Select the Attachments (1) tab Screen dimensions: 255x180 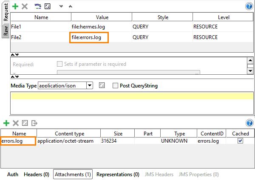click(73, 174)
